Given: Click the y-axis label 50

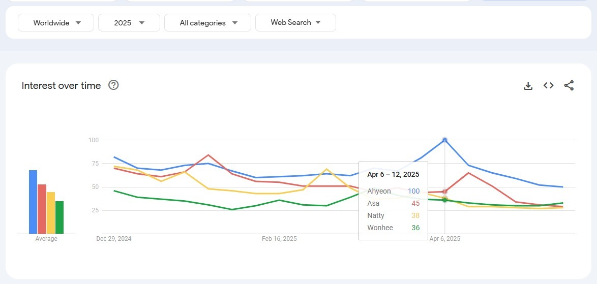Looking at the screenshot, I should (94, 187).
